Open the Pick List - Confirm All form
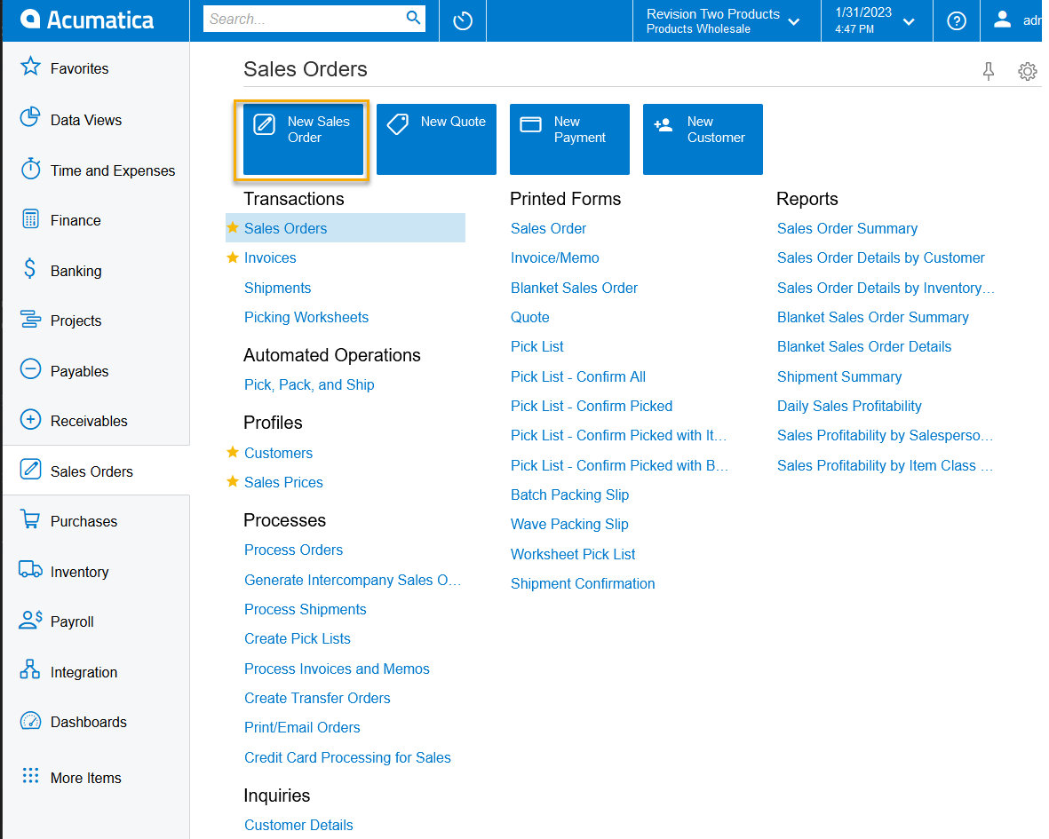 (578, 377)
